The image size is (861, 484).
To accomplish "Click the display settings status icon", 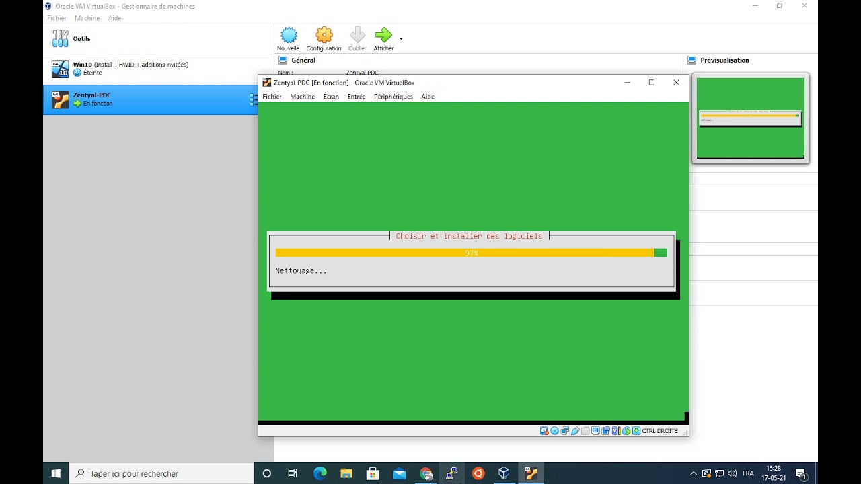I will [x=596, y=431].
